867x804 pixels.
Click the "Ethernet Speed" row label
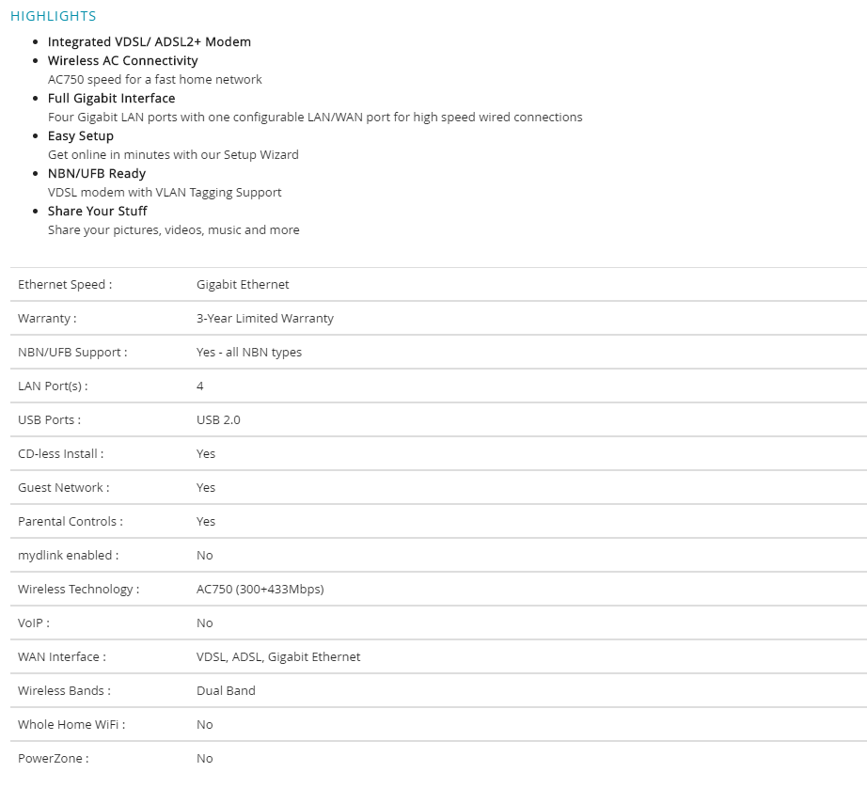(x=65, y=284)
